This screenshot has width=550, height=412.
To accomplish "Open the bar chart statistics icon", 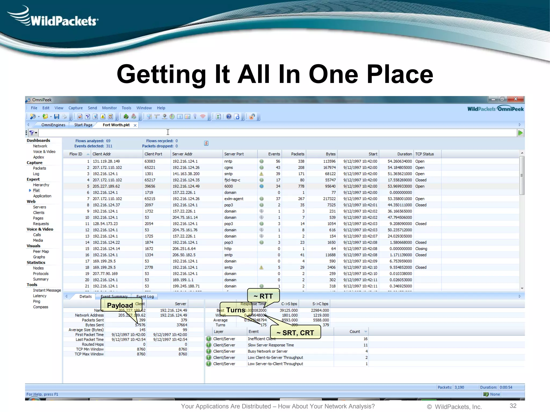I will point(187,116).
